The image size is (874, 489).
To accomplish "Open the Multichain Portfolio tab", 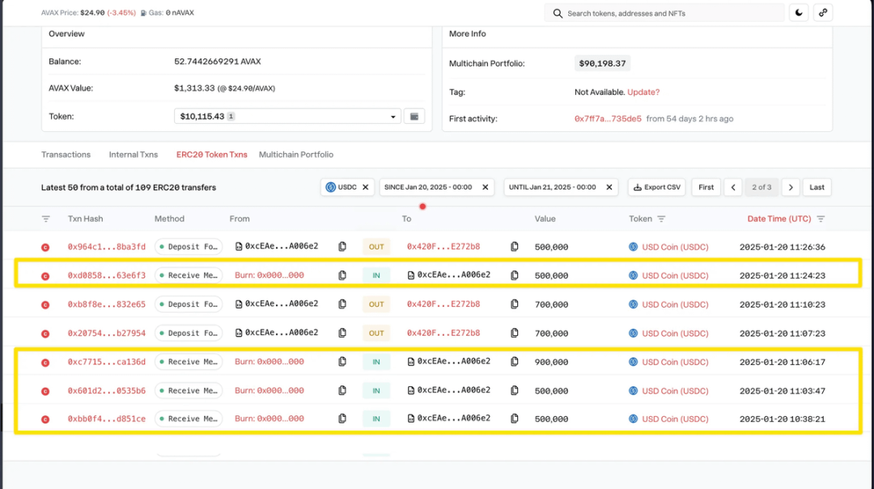I will 296,155.
